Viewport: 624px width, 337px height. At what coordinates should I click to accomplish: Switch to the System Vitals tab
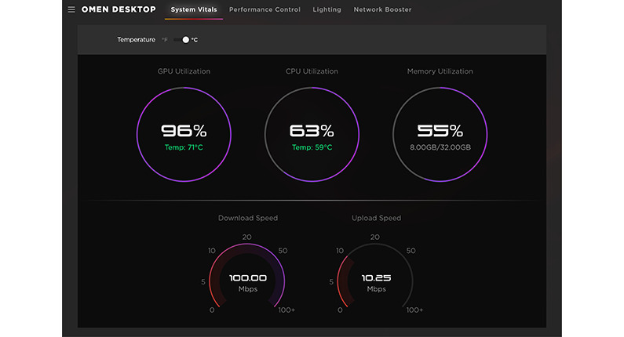pos(194,10)
